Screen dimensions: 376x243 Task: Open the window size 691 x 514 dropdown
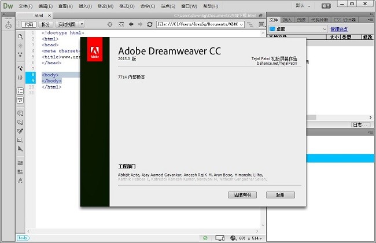pyautogui.click(x=249, y=238)
